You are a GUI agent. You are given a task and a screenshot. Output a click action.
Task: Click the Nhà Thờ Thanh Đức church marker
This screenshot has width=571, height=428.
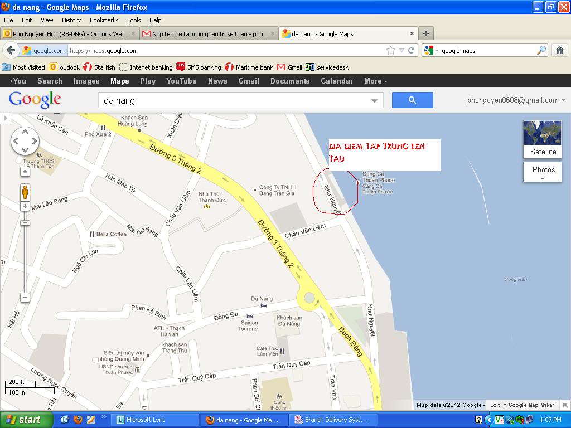pos(207,206)
